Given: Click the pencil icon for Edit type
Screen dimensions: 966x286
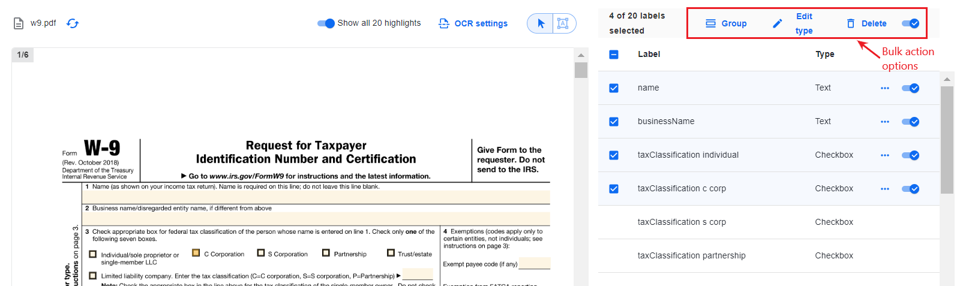Looking at the screenshot, I should 777,23.
